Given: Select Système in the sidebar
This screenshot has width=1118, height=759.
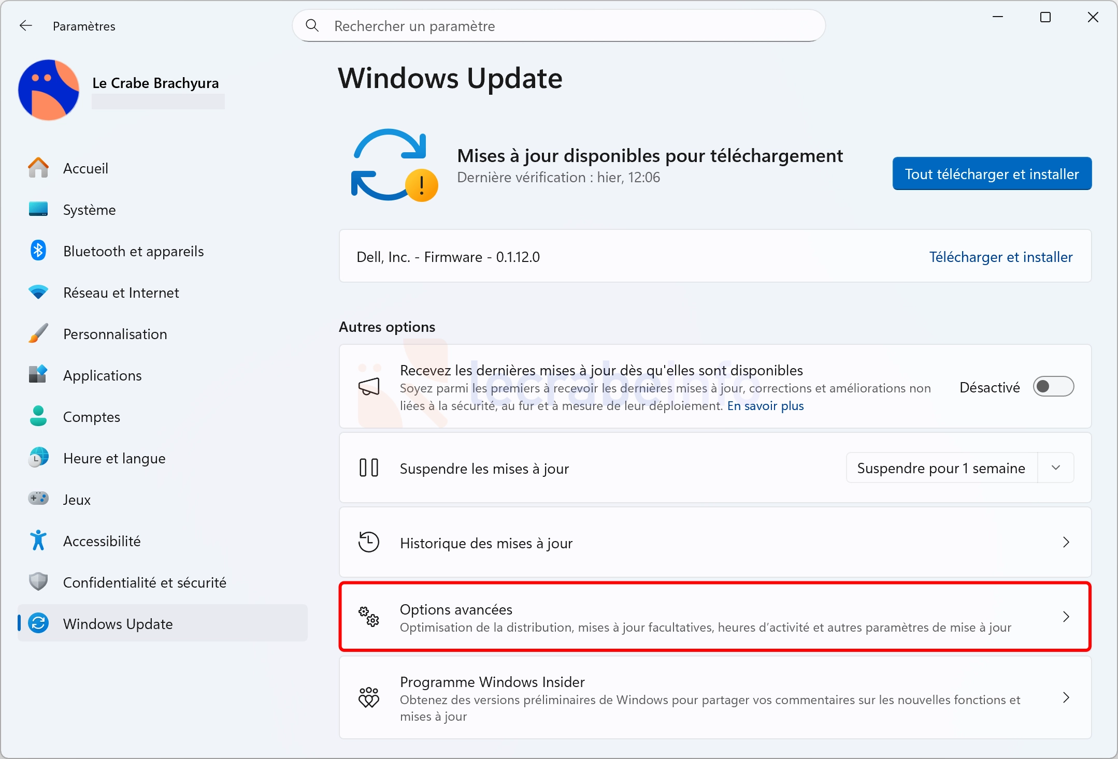Looking at the screenshot, I should point(89,210).
